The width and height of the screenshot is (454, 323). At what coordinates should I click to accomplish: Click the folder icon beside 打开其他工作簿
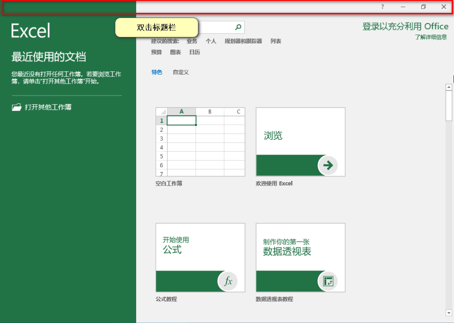click(x=17, y=107)
